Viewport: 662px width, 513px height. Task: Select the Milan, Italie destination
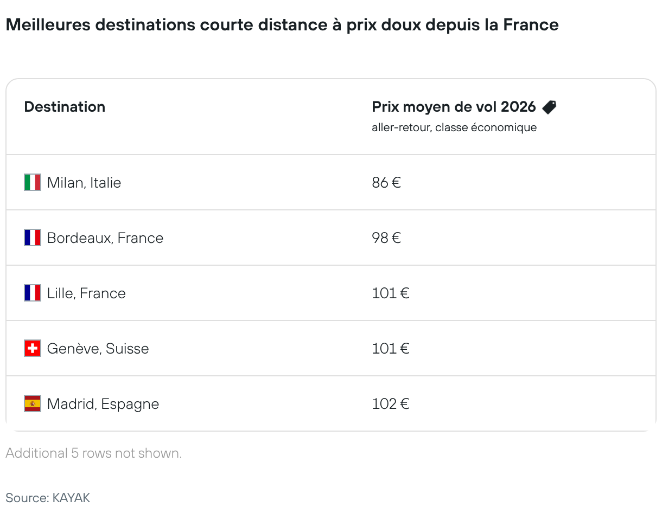pyautogui.click(x=84, y=183)
